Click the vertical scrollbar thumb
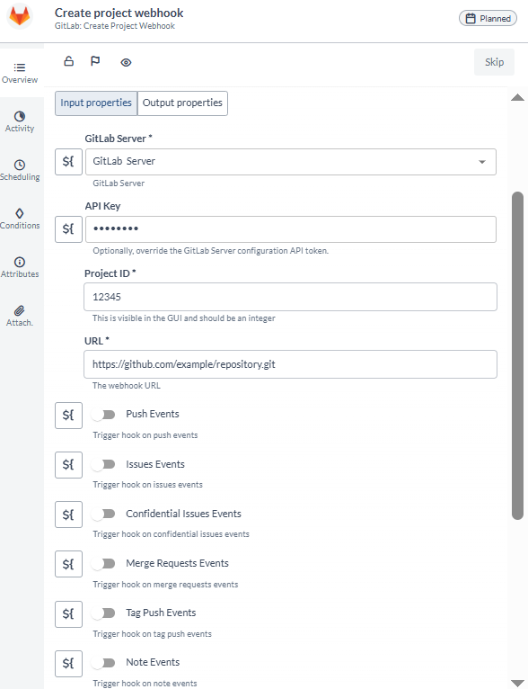The width and height of the screenshot is (528, 689). 517,355
